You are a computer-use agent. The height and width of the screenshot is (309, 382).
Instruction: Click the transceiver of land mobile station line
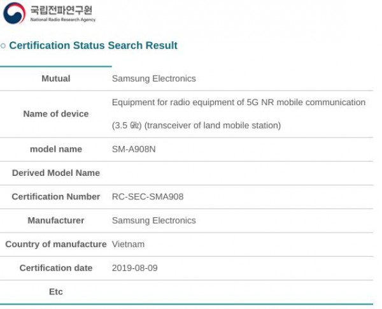196,126
